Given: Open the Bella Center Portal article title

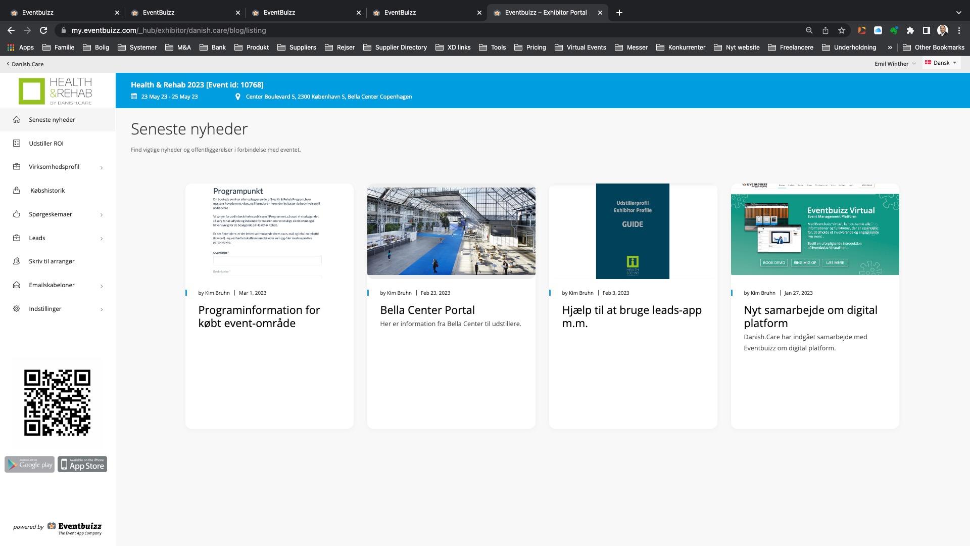Looking at the screenshot, I should 427,310.
